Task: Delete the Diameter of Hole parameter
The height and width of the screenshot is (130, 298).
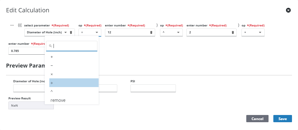Action: (71, 32)
